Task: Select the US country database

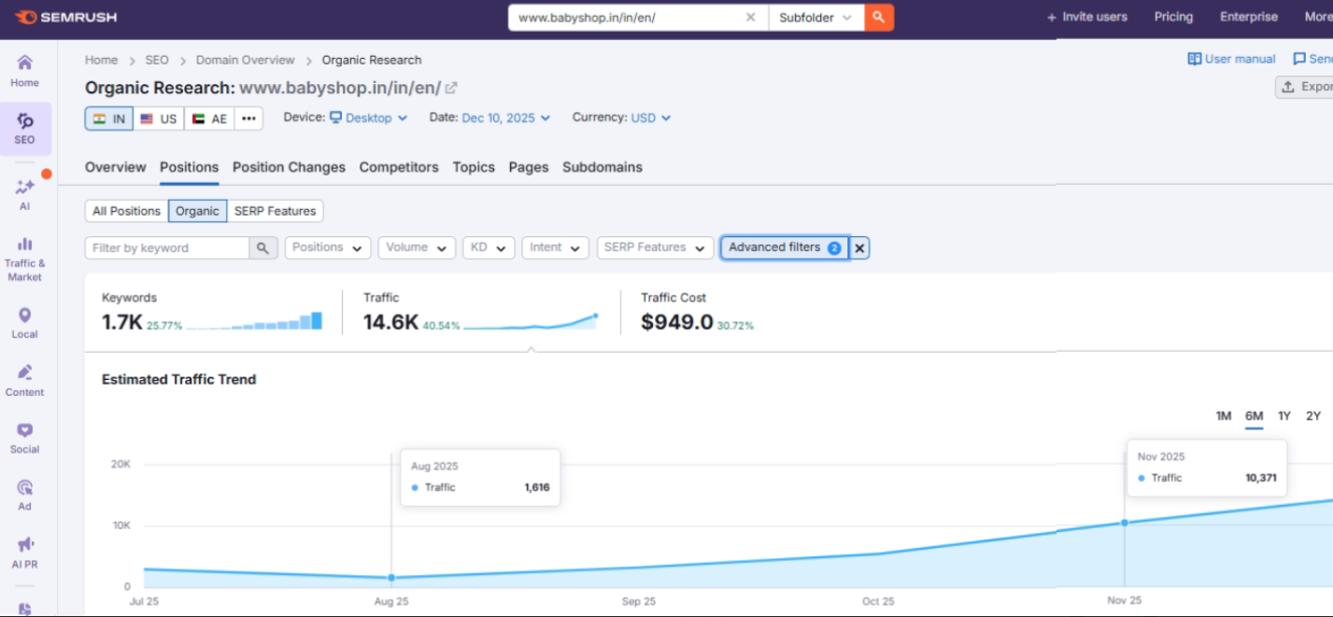Action: point(159,119)
